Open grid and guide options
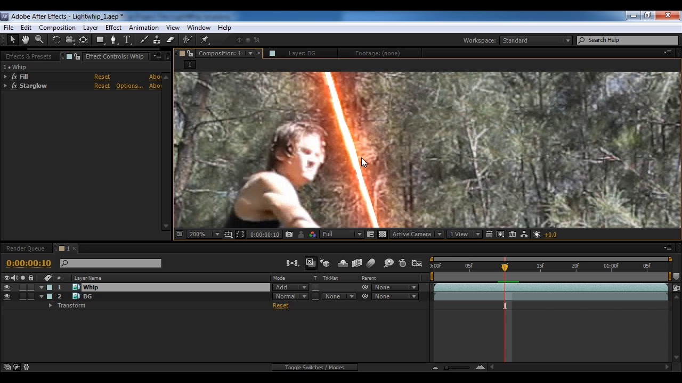 click(x=228, y=234)
